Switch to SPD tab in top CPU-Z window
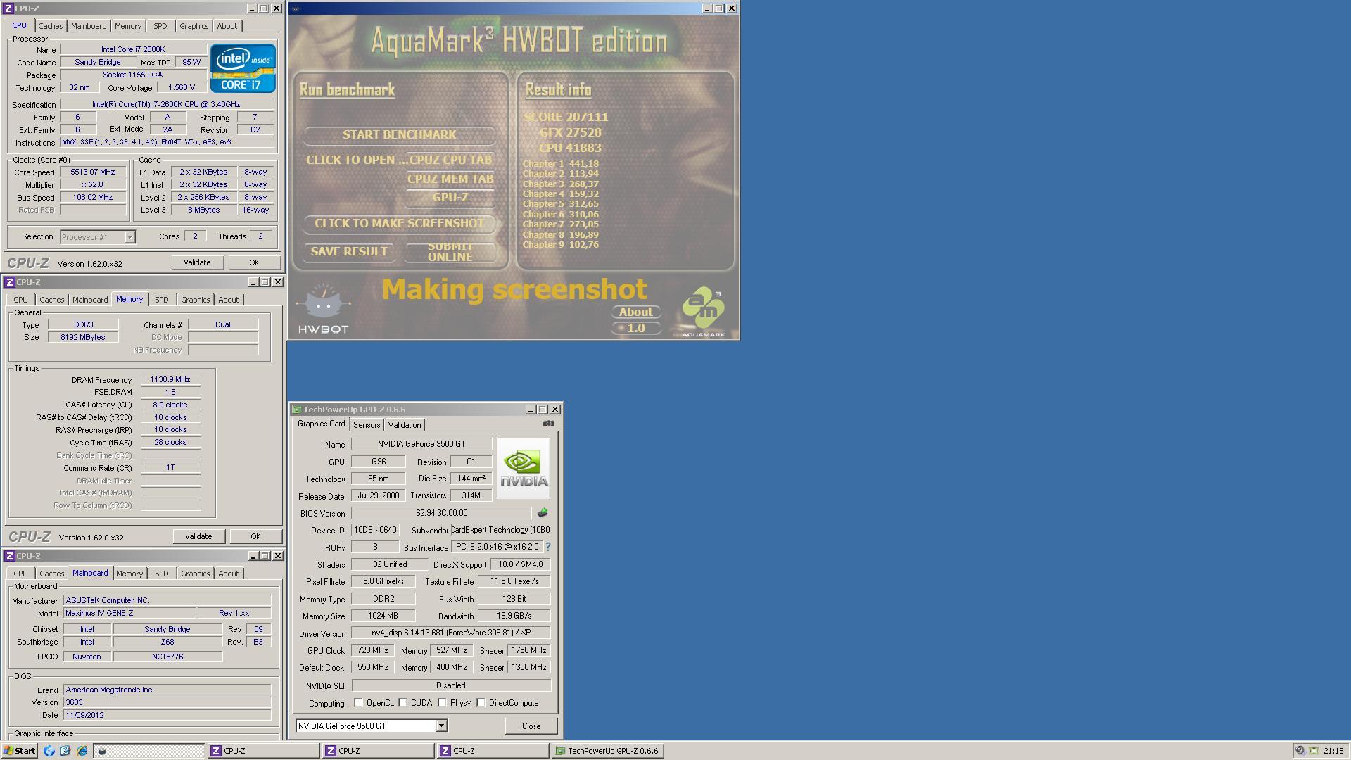Screen dimensions: 1351x760 pos(160,26)
